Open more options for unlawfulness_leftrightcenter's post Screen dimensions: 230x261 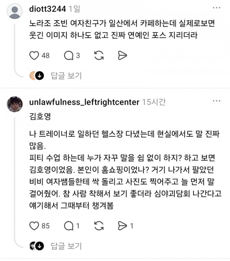[x=217, y=101]
